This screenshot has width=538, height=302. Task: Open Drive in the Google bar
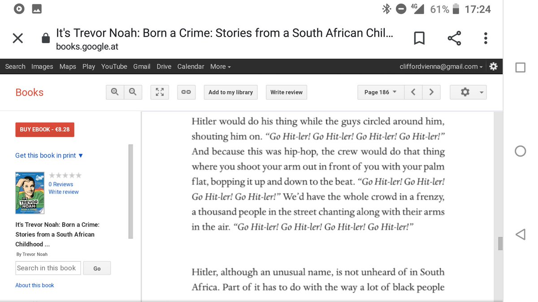[164, 66]
